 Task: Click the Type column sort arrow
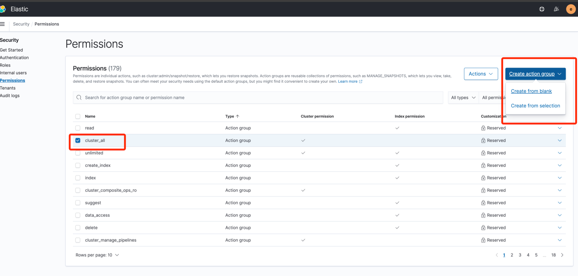(237, 116)
